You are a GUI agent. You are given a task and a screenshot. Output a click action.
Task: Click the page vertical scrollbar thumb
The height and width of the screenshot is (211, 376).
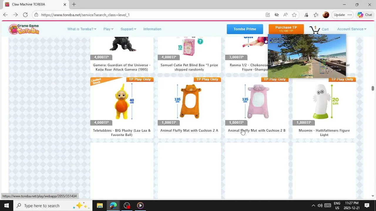[x=372, y=89]
